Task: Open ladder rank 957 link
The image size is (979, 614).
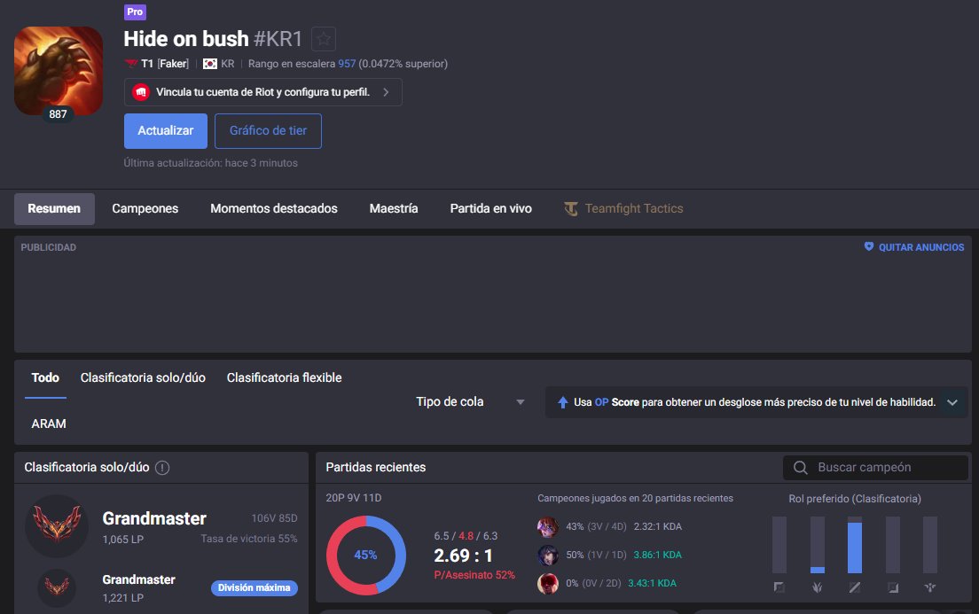Action: pos(347,64)
